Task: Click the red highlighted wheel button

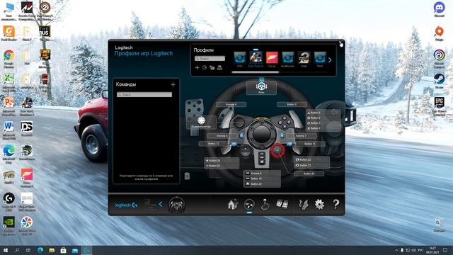Action: point(277,150)
